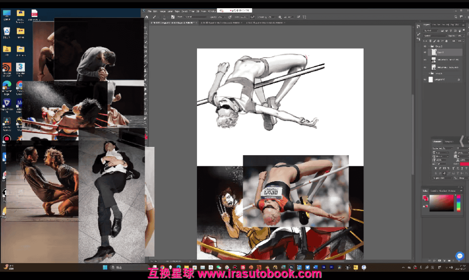
Task: Open the language dropdown in Character panel
Action: (443, 178)
